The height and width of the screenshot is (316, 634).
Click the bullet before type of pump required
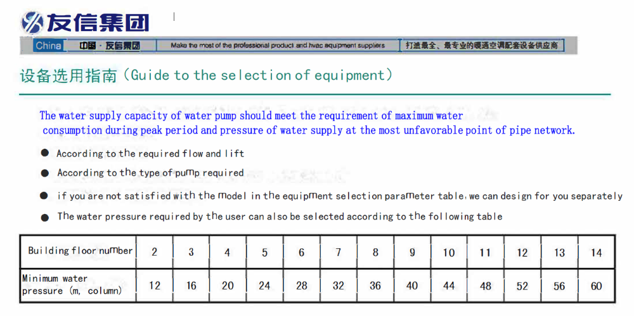(x=45, y=173)
